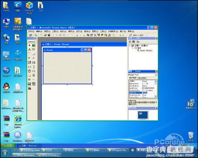Image resolution: width=198 pixels, height=158 pixels.
Task: Click View Object in Project Explorer
Action: click(134, 42)
